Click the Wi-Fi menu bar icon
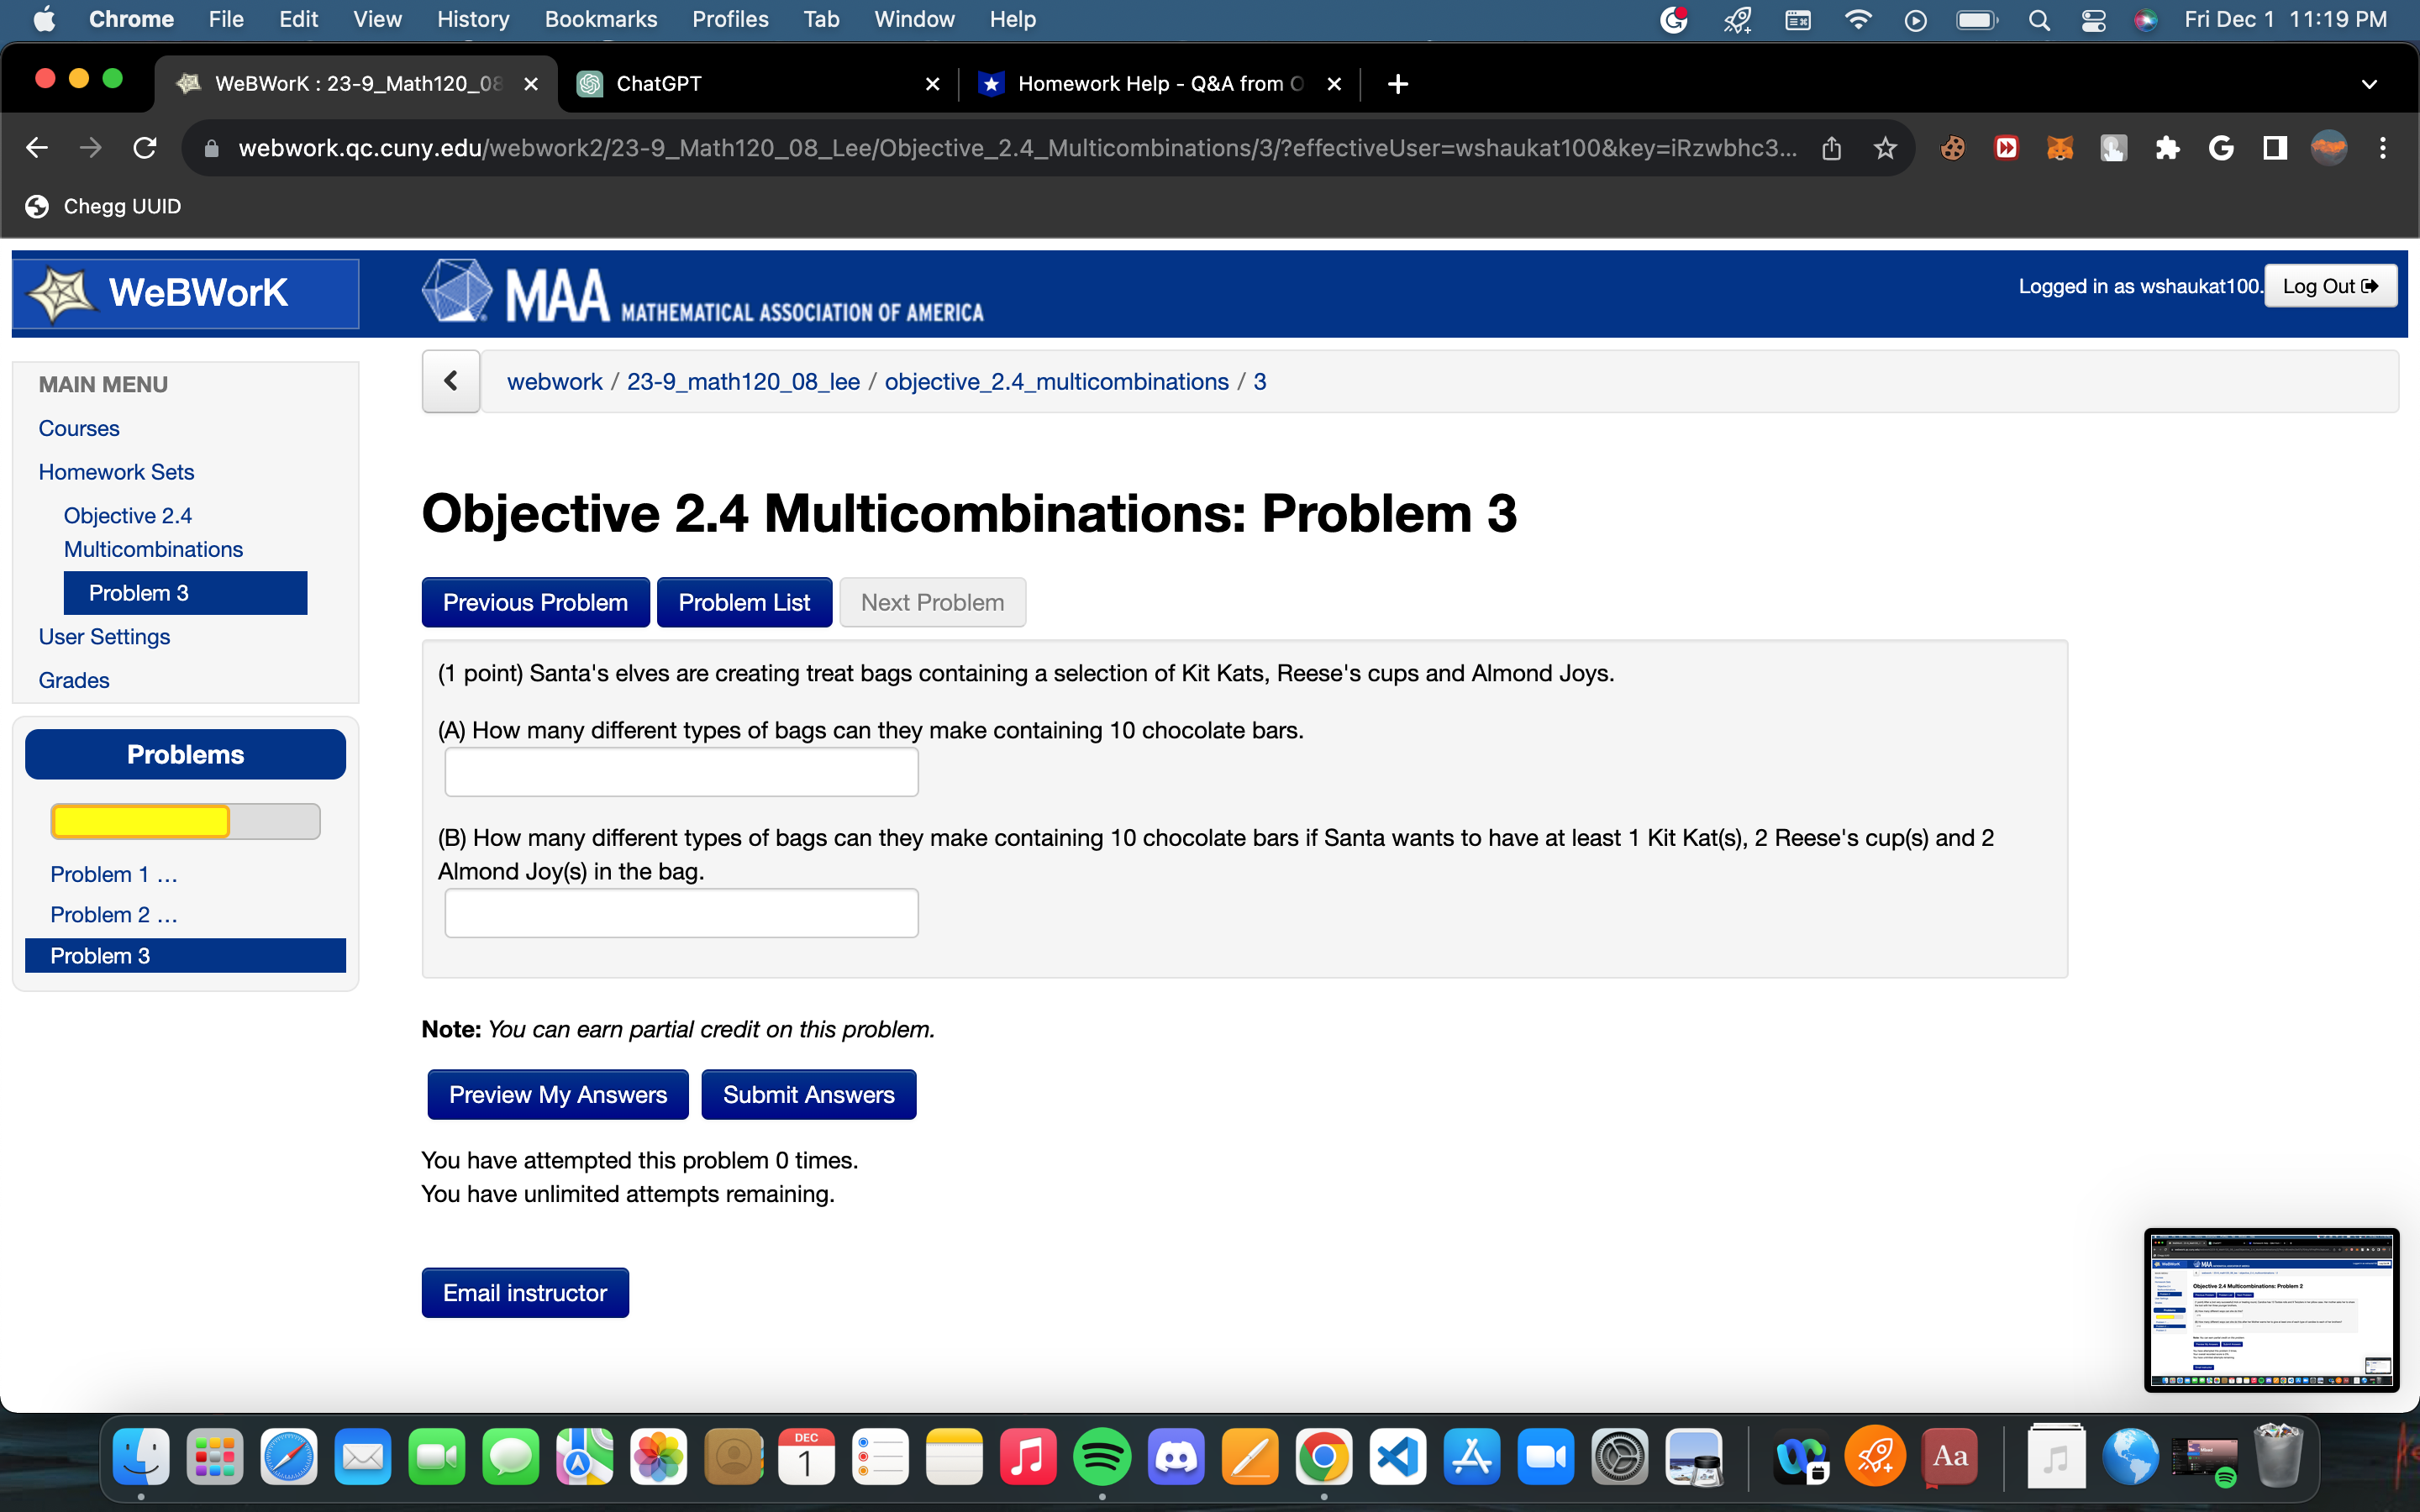Image resolution: width=2420 pixels, height=1512 pixels. (1858, 19)
